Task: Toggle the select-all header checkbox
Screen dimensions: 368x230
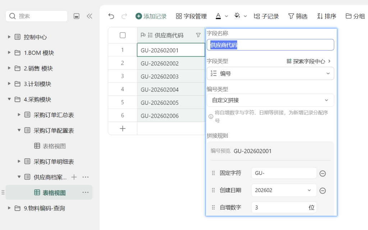Action: [123, 35]
